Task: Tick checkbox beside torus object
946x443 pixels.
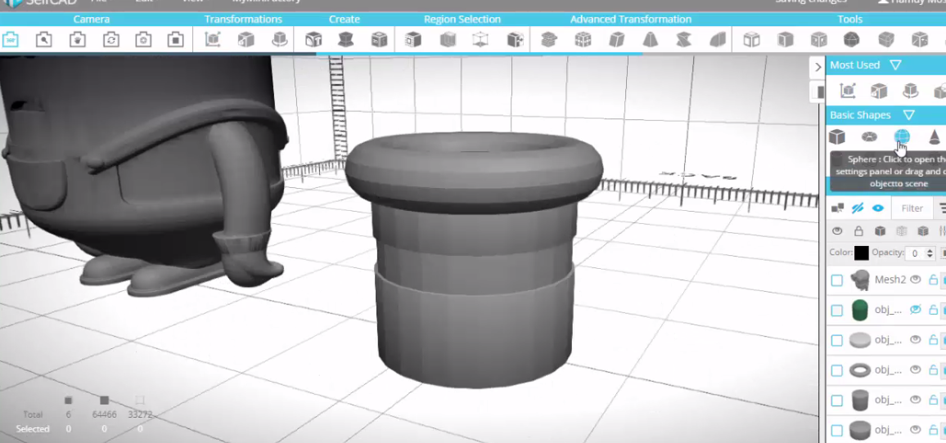Action: [x=836, y=371]
